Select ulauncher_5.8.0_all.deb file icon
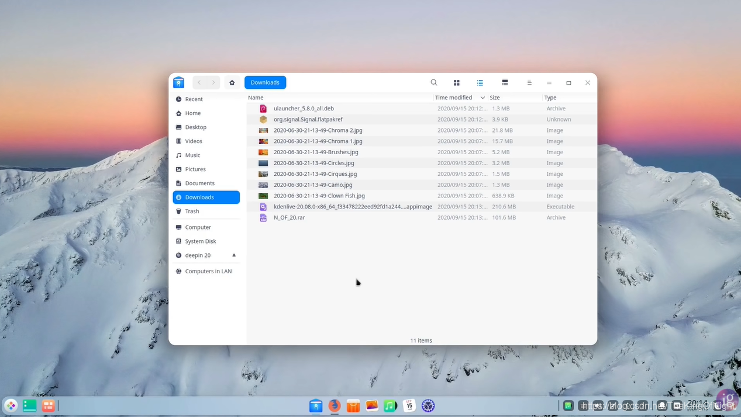741x417 pixels. click(263, 109)
